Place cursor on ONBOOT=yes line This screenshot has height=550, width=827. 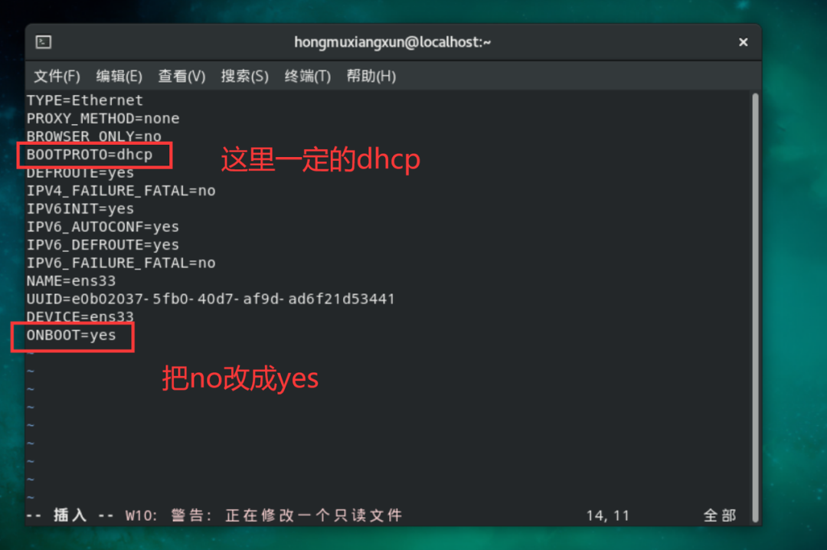tap(71, 336)
